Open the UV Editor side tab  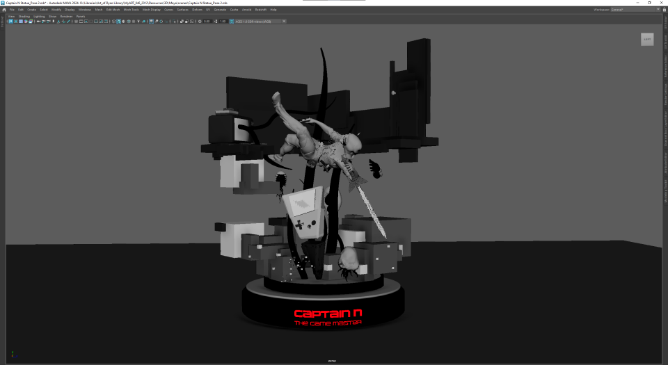665,24
